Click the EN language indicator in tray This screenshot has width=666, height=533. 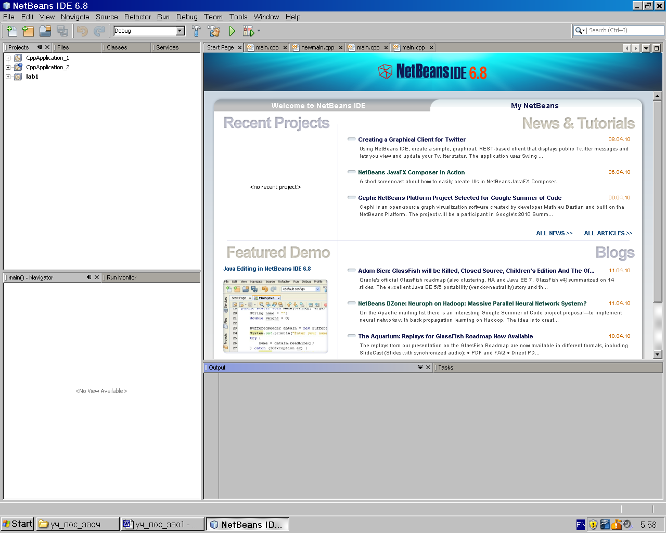581,525
